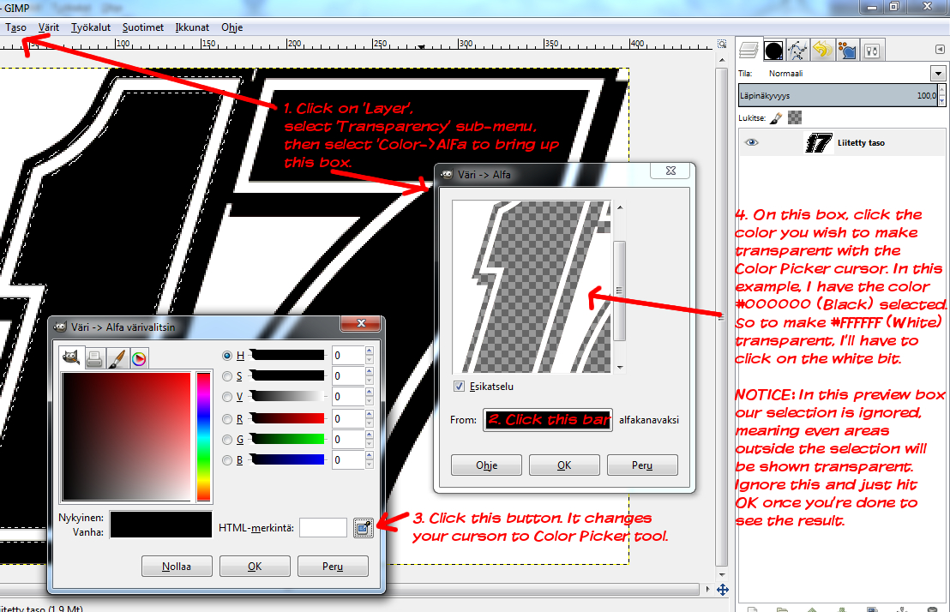The image size is (950, 612).
Task: Click the configure-tab arrow button in dock
Action: 940,50
